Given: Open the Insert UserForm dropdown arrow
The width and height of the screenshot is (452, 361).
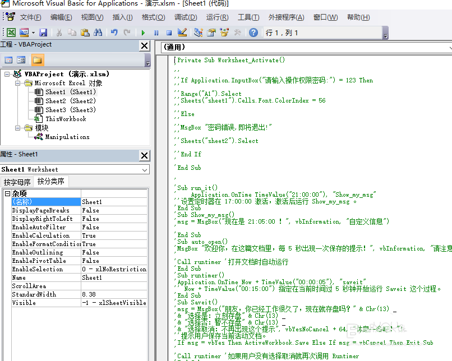Looking at the screenshot, I should tap(33, 33).
